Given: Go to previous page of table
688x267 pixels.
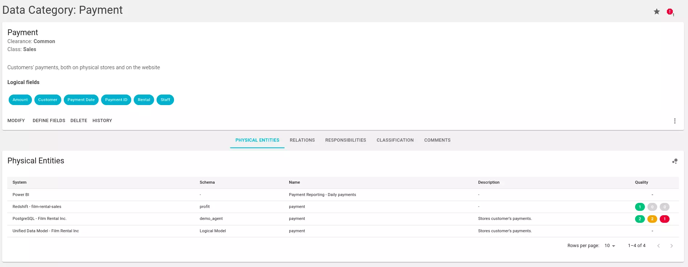Looking at the screenshot, I should pyautogui.click(x=659, y=246).
